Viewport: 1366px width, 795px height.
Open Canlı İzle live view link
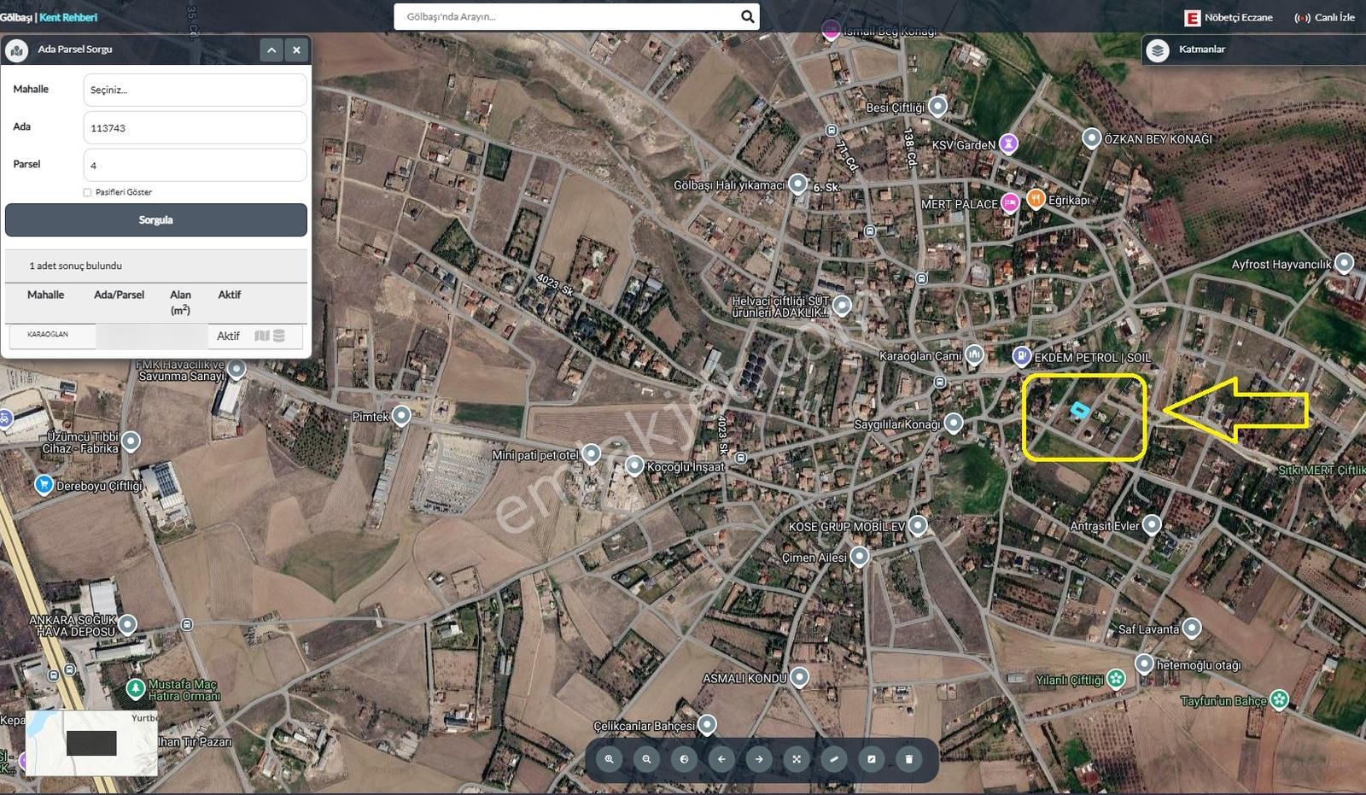(1324, 17)
